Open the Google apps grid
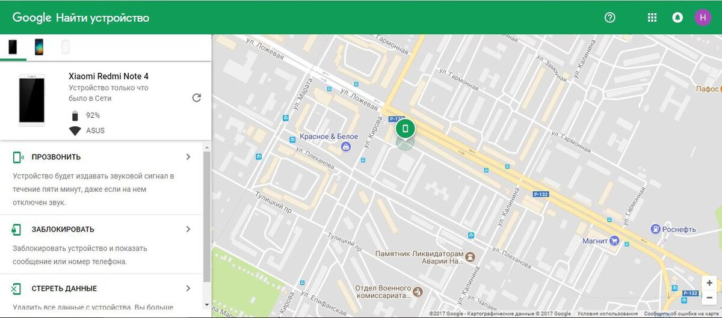 pyautogui.click(x=652, y=17)
